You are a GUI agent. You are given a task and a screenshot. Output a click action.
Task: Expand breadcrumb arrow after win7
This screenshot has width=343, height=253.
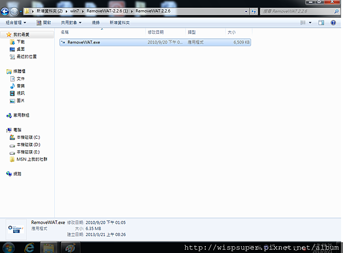pyautogui.click(x=83, y=11)
